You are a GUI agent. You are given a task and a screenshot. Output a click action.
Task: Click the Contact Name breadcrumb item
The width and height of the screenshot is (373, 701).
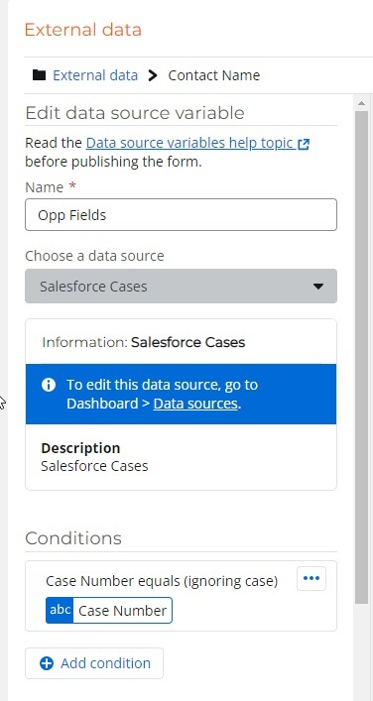coord(214,75)
